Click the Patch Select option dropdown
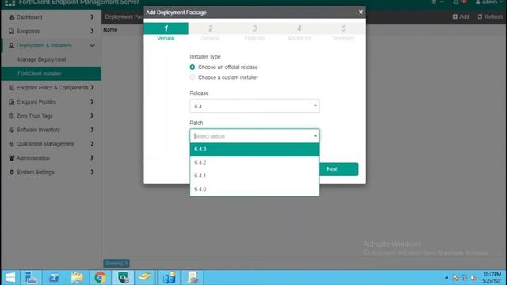Image resolution: width=507 pixels, height=285 pixels. pyautogui.click(x=254, y=136)
